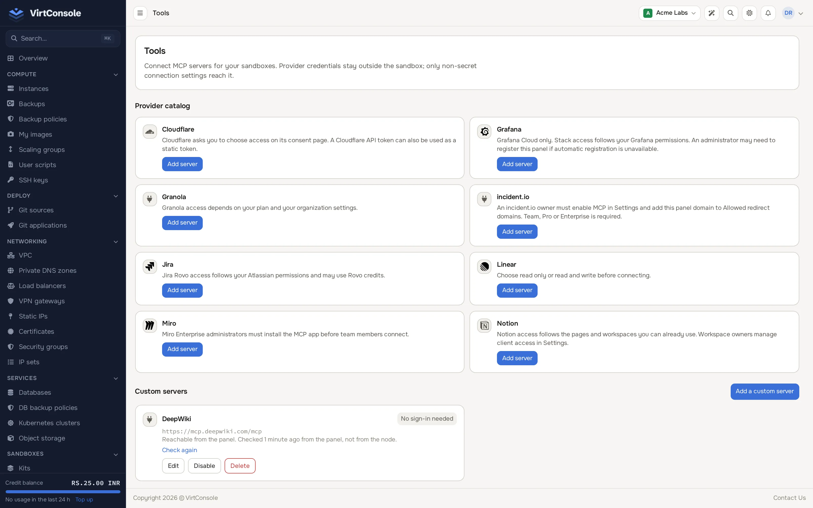Add a Linear server

[517, 290]
